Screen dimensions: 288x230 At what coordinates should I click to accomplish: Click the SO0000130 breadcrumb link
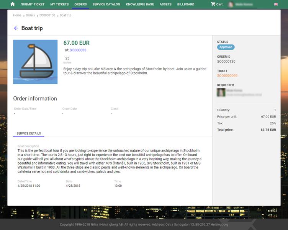pyautogui.click(x=47, y=15)
